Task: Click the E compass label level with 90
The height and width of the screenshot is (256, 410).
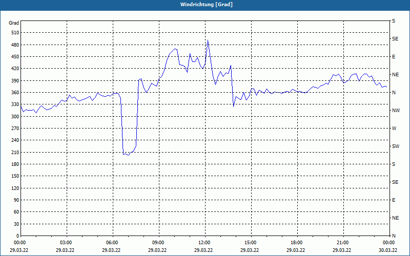Action: (x=394, y=200)
